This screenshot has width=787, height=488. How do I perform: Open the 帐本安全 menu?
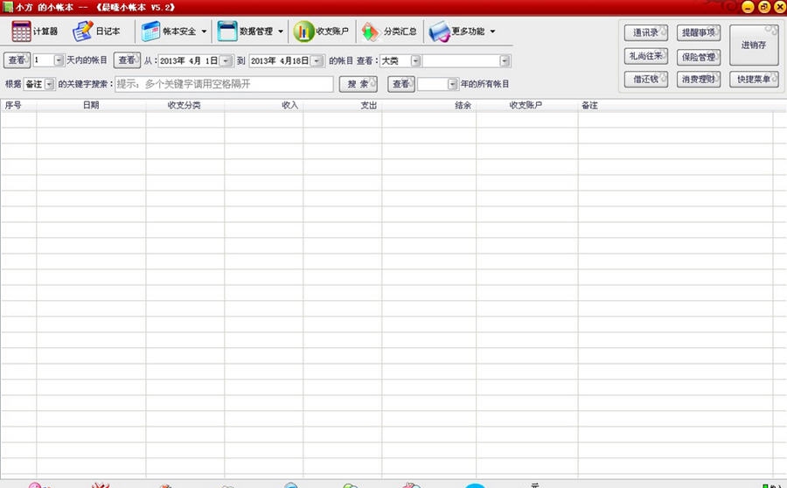174,31
